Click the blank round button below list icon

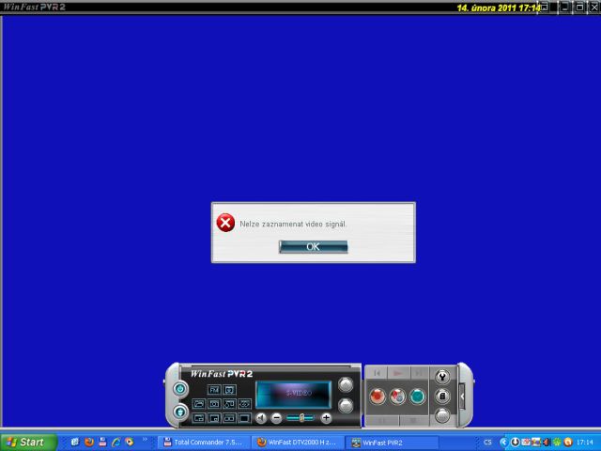pos(442,415)
